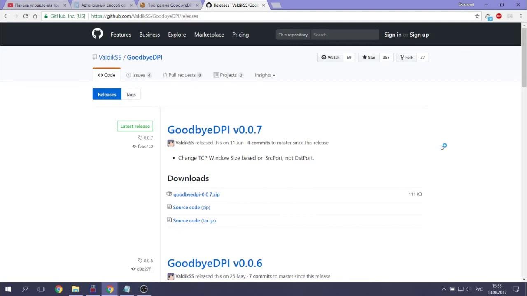Switch to the Projects tab

229,75
